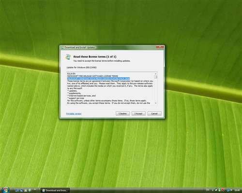242x193 pixels.
Task: Click the blue globe network tray icon
Action: click(228, 190)
